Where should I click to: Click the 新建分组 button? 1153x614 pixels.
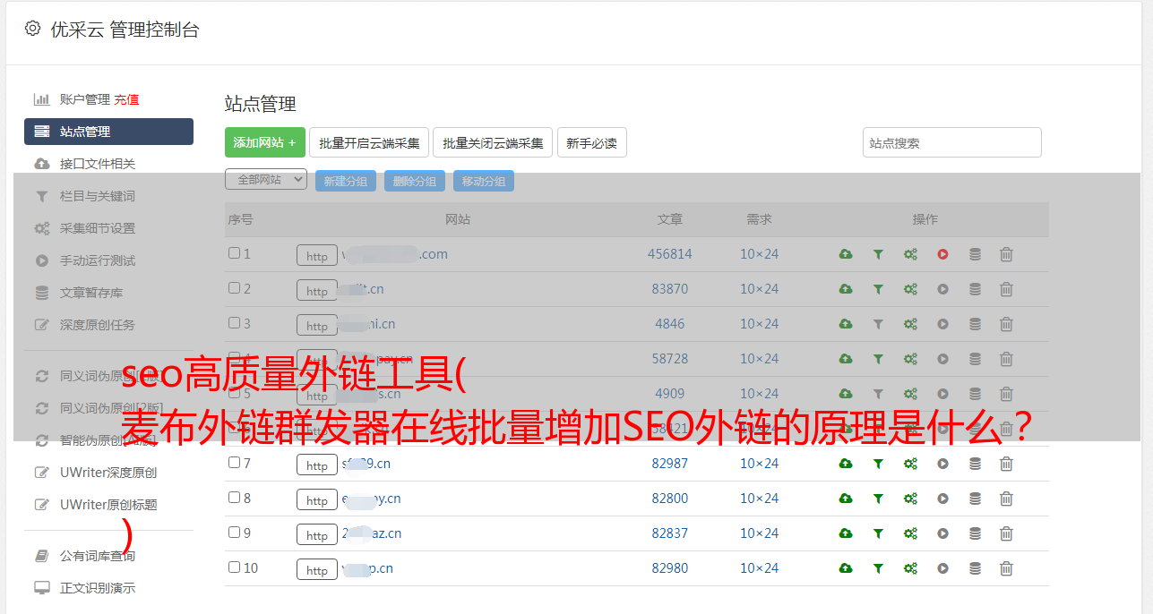346,181
